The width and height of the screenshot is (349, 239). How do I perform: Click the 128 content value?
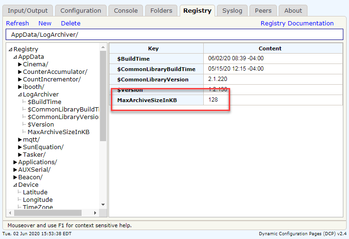tap(213, 100)
